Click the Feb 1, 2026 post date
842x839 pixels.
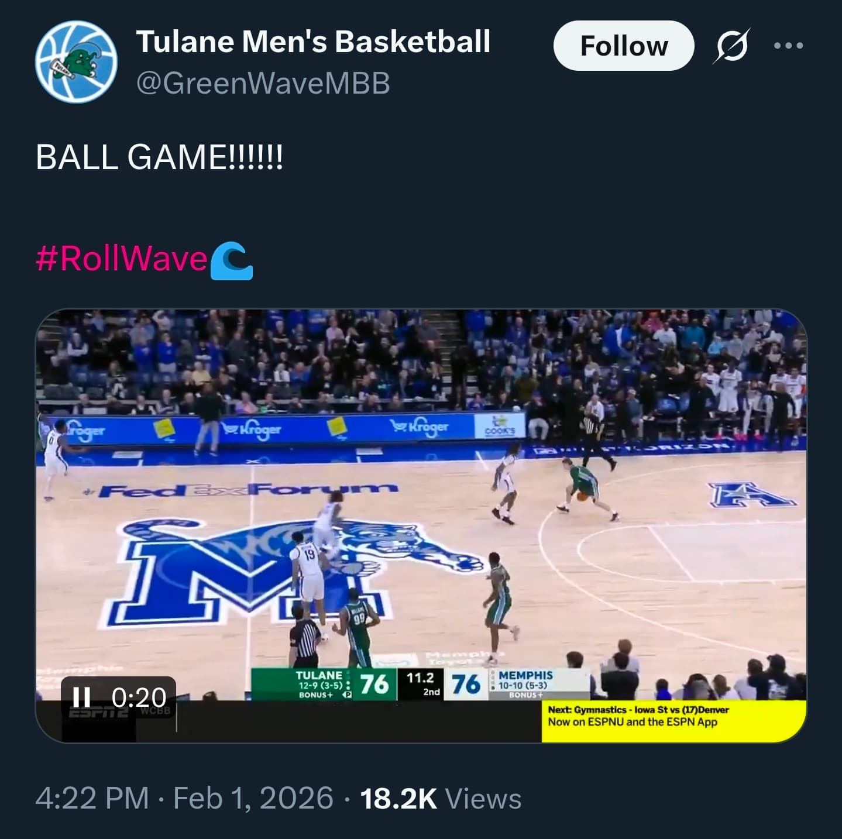click(x=253, y=799)
